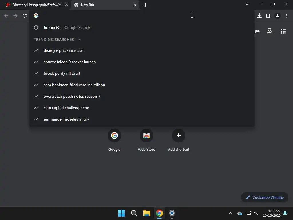Select 'disney+ price increase' suggestion
Screen dimensions: 293x220
point(142,50)
